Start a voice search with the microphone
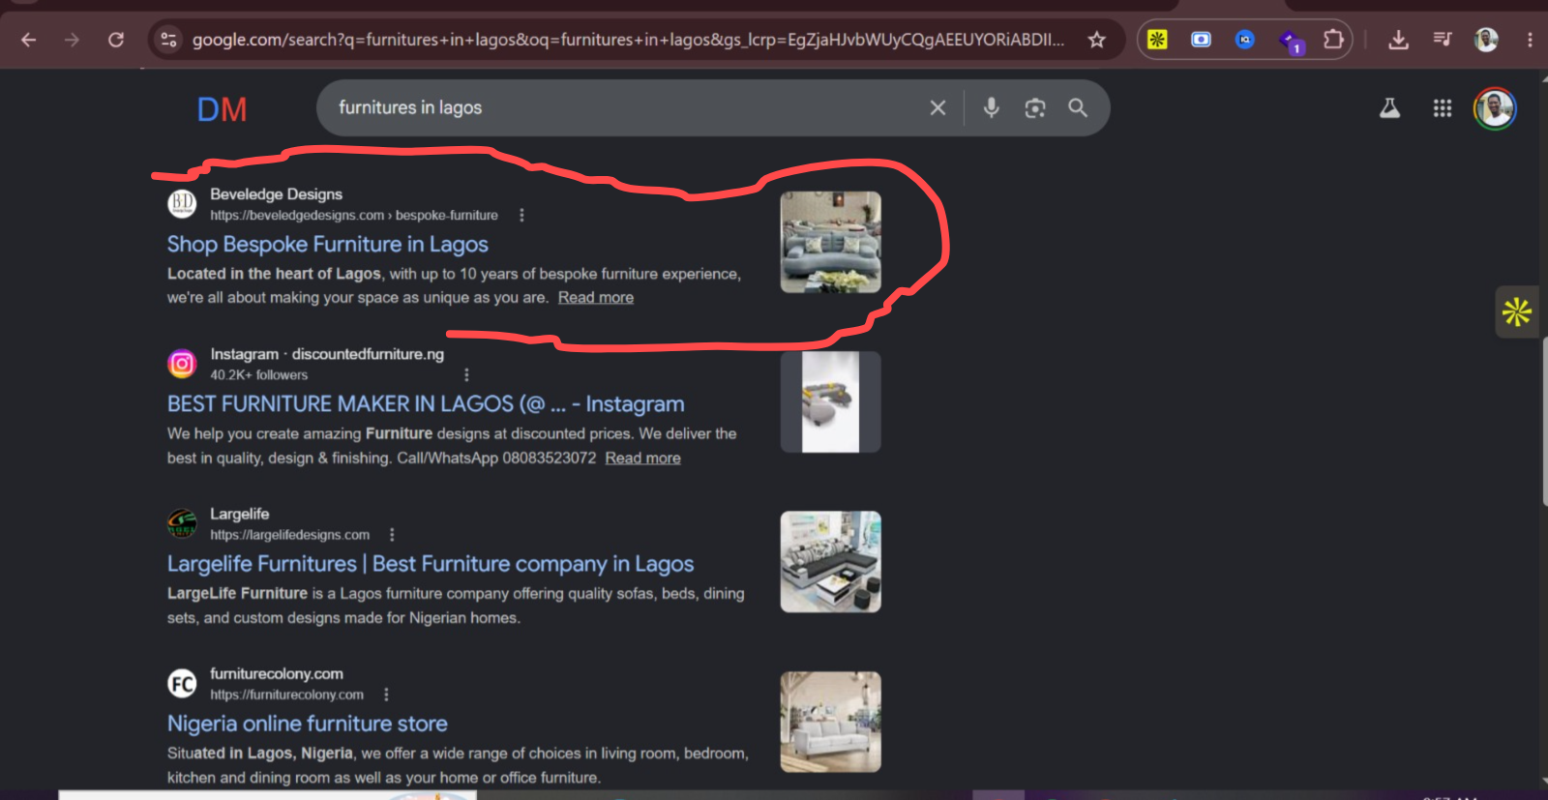 [991, 108]
